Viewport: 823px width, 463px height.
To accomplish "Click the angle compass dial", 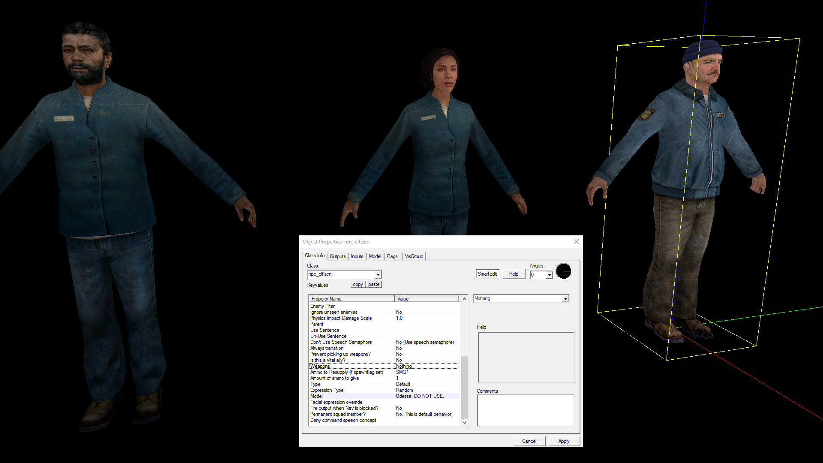I will tap(563, 271).
